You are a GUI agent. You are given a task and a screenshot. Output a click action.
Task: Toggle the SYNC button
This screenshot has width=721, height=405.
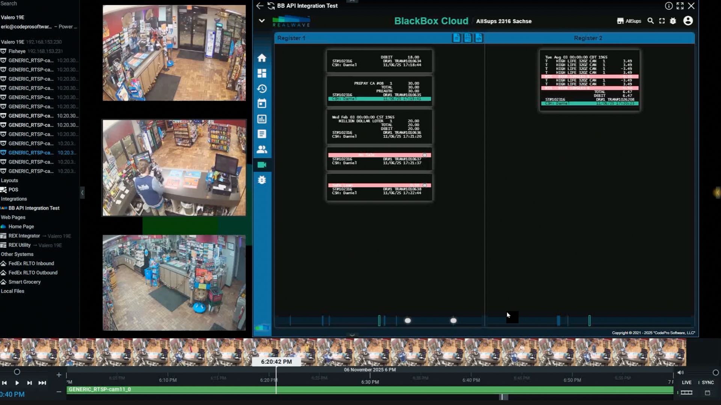pyautogui.click(x=707, y=382)
